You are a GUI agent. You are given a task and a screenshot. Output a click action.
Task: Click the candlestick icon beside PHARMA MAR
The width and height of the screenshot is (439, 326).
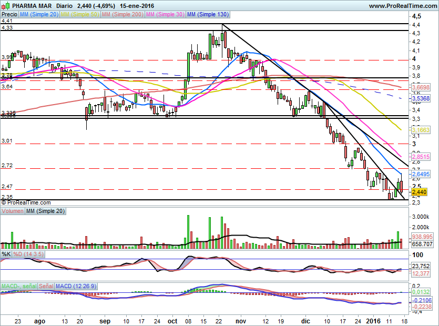click(x=6, y=6)
